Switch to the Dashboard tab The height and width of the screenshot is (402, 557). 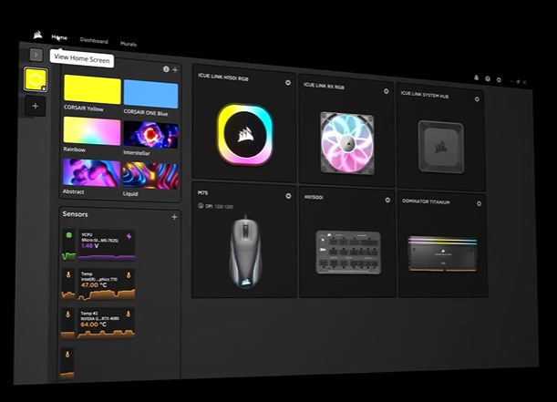94,40
